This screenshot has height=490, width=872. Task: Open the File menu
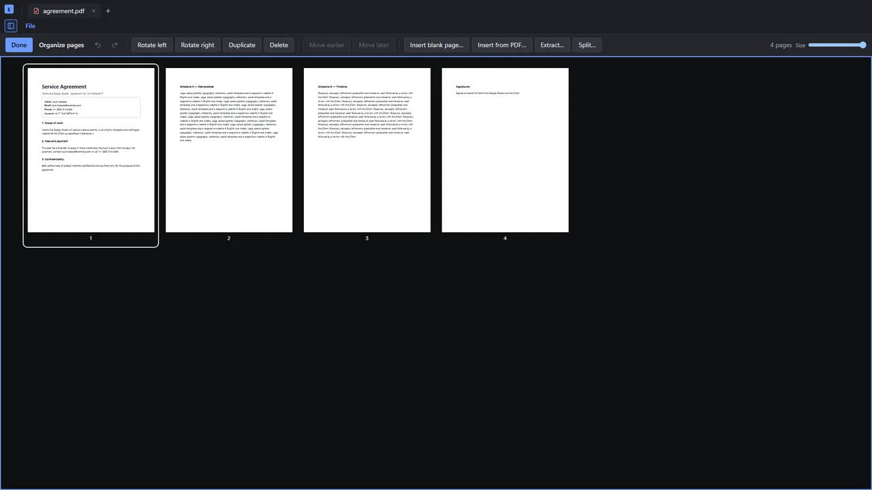coord(30,26)
